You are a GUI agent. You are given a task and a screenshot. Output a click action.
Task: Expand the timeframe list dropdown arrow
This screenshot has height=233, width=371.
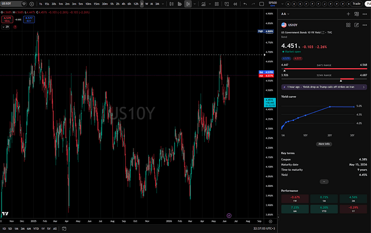coord(163,4)
